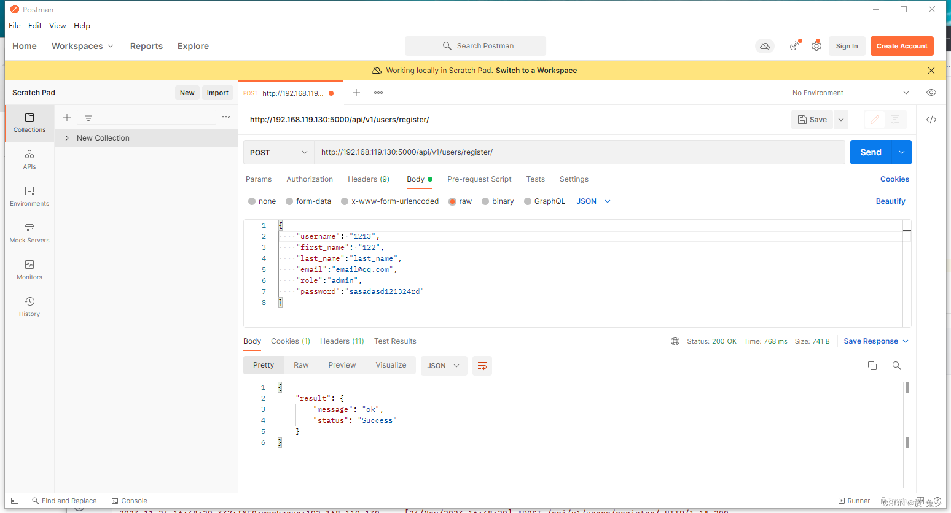The width and height of the screenshot is (951, 513).
Task: Click Switch to a Workspace link
Action: tap(536, 71)
